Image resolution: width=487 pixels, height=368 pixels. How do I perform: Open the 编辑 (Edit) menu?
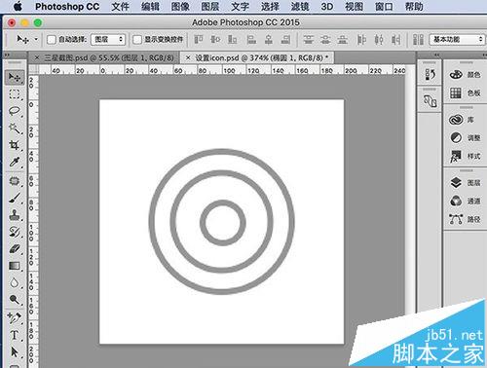click(x=150, y=7)
